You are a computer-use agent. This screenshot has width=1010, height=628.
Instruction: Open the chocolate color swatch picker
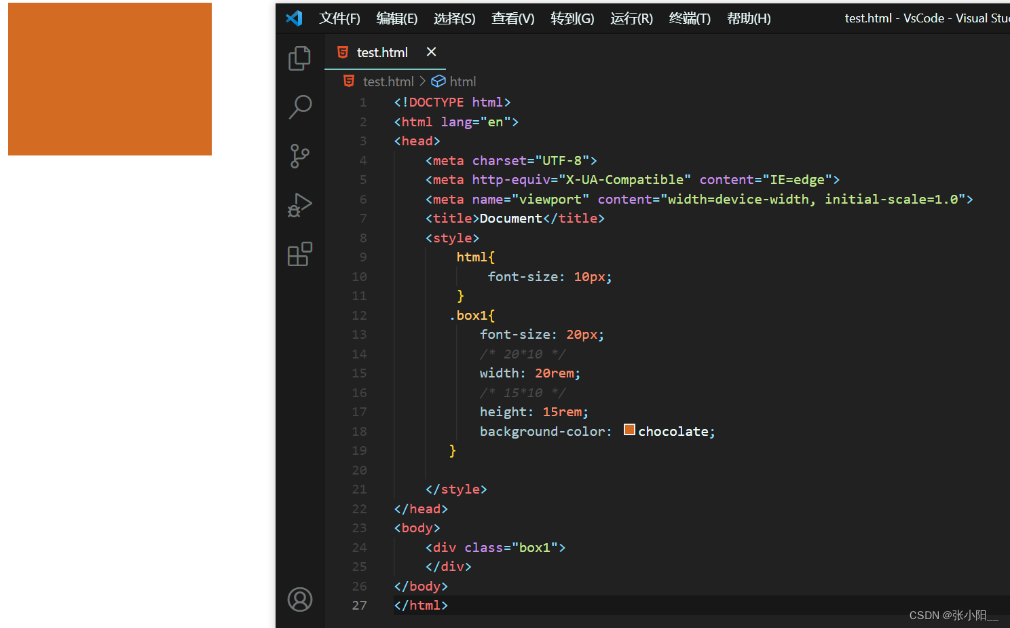(x=629, y=430)
